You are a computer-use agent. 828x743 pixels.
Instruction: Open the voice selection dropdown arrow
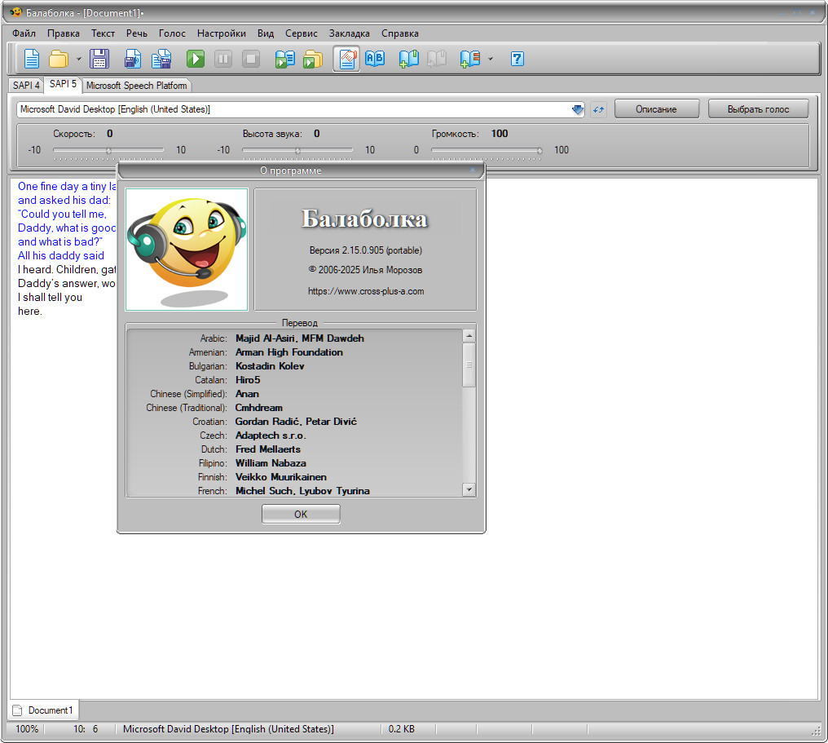(578, 109)
